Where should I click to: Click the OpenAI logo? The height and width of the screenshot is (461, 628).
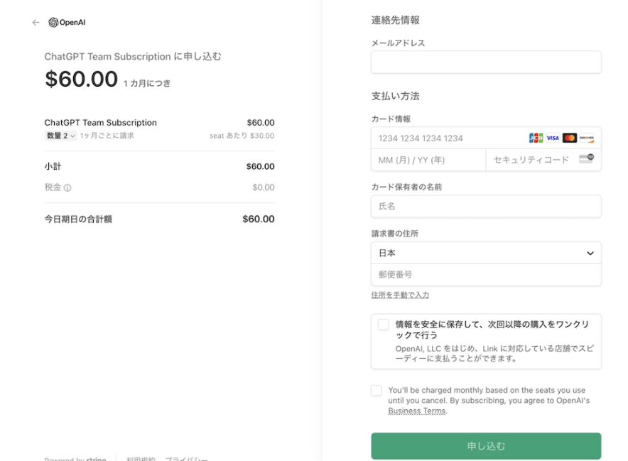pyautogui.click(x=67, y=23)
